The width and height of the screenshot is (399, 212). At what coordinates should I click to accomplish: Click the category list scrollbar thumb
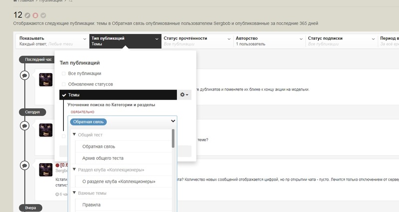tap(173, 138)
